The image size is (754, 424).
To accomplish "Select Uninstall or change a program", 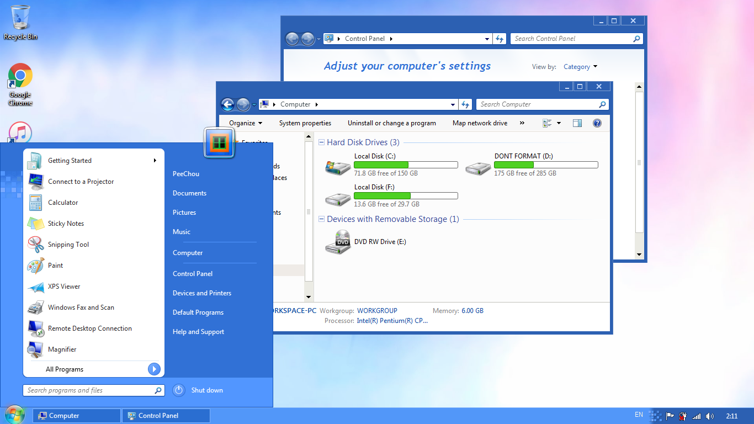I will [x=392, y=123].
